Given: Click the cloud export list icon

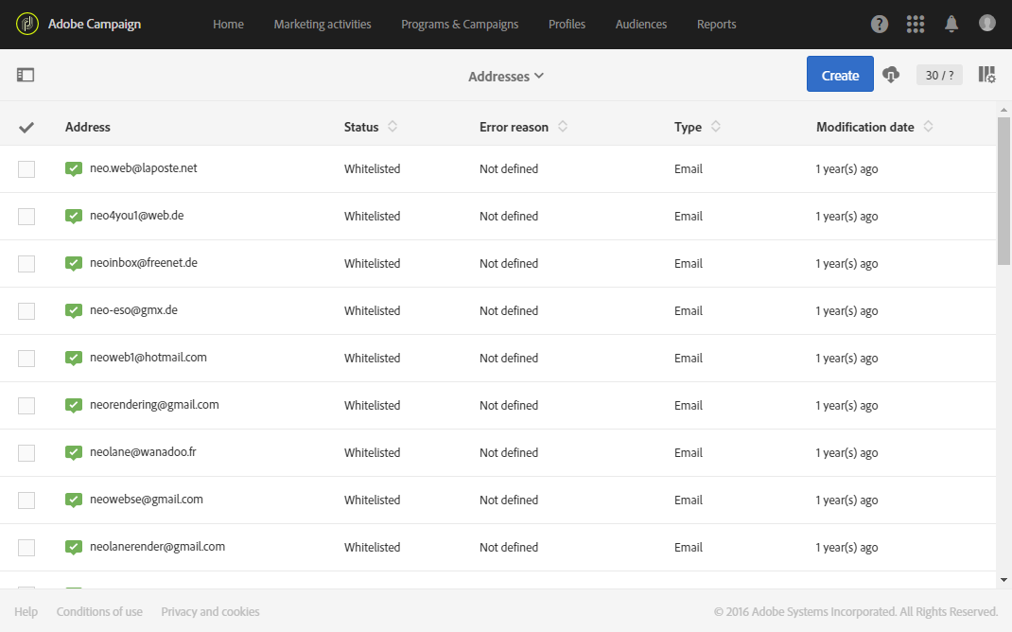Looking at the screenshot, I should (x=891, y=75).
